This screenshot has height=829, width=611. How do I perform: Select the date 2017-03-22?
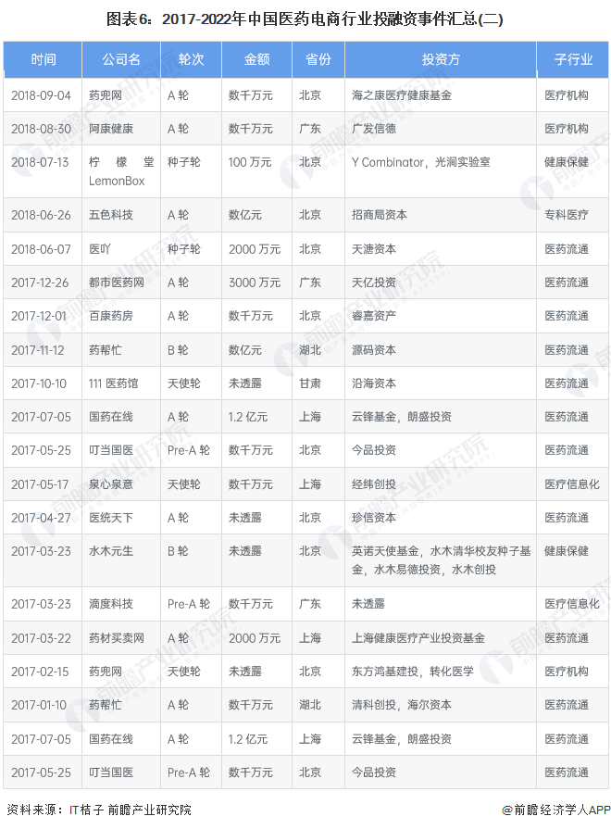[41, 638]
